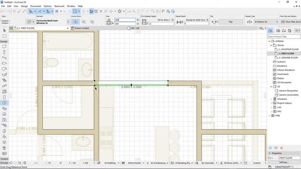301x169 pixels.
Task: Open the File menu
Action: tap(3, 6)
